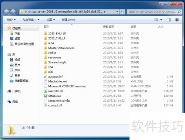The image size is (185, 140).
Task: Select 图片 library in the sidebar
Action: [17, 65]
